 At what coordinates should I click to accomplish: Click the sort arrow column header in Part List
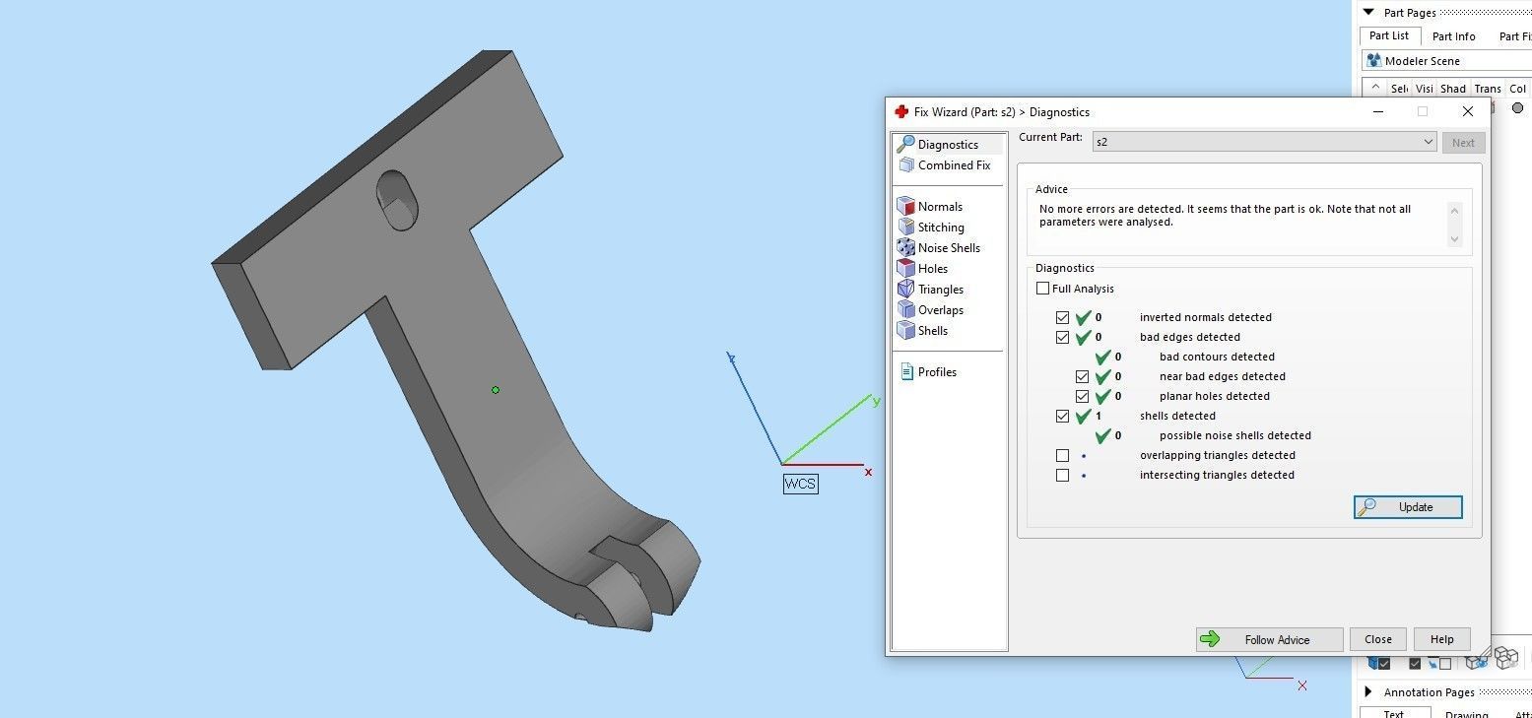1375,89
